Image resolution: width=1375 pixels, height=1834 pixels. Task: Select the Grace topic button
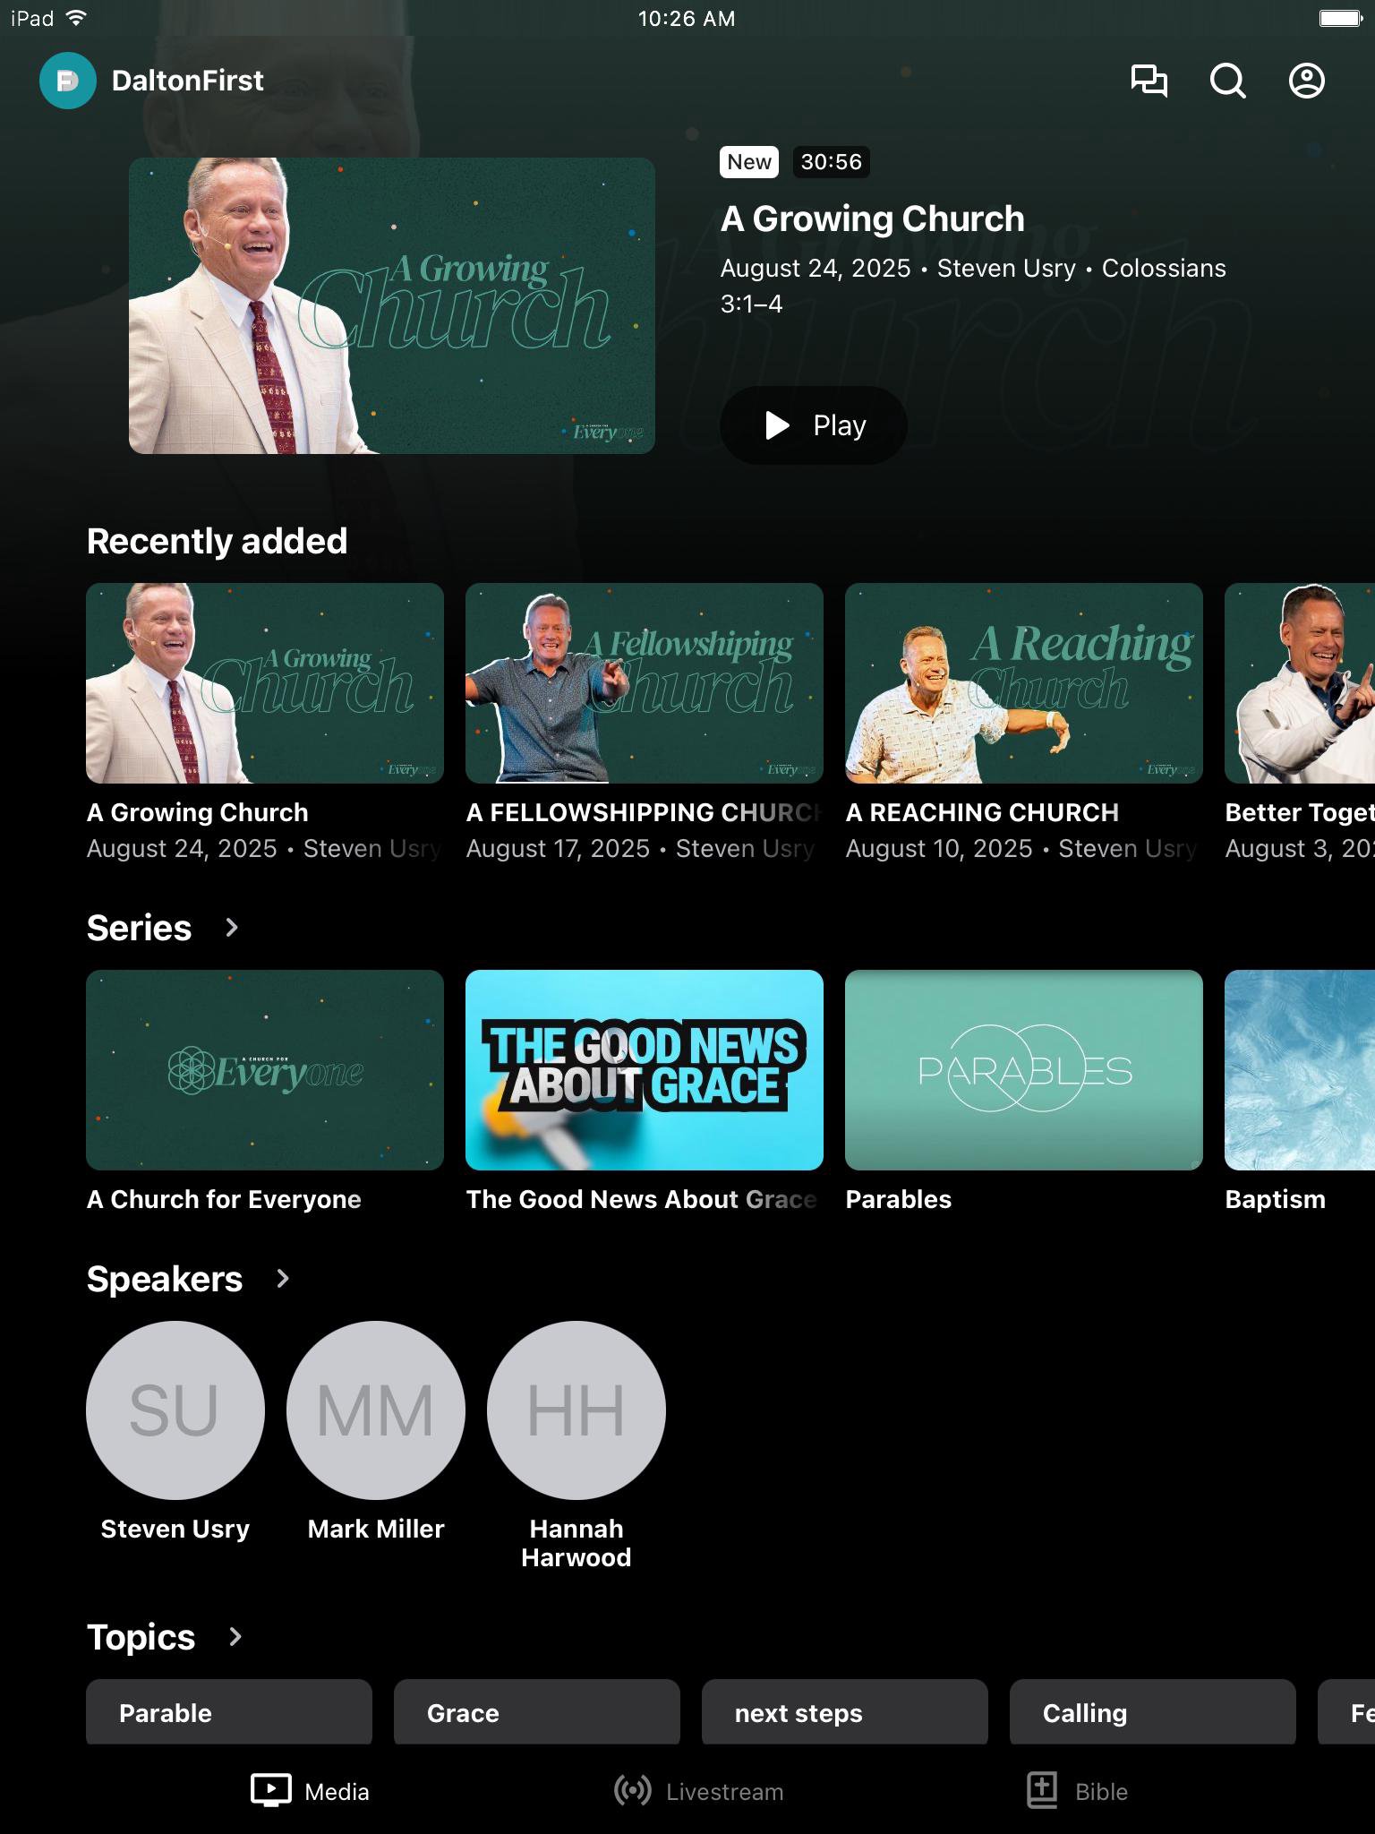pyautogui.click(x=536, y=1712)
